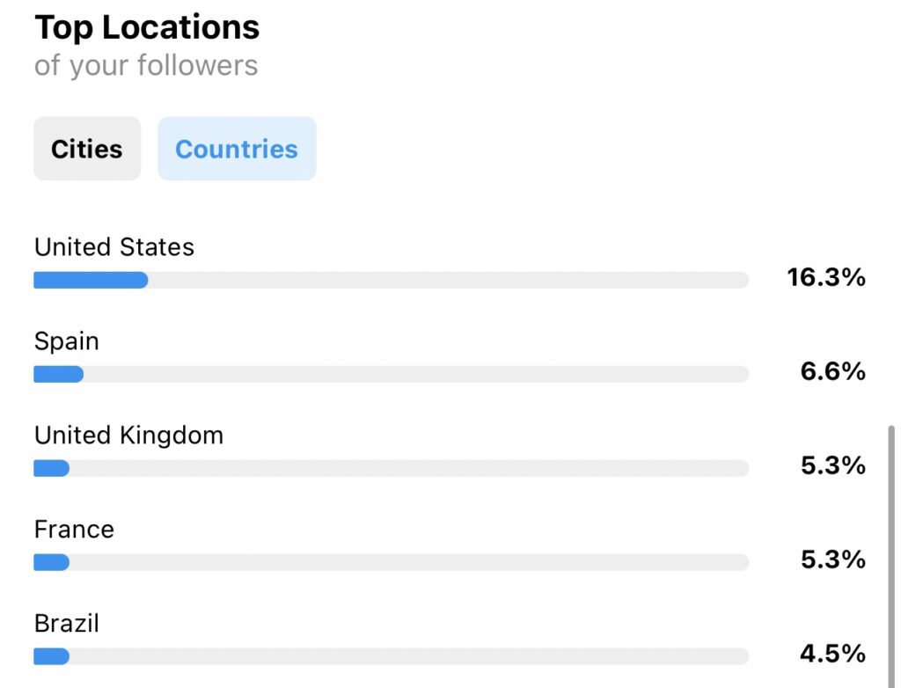Click the Spain follower bar
This screenshot has width=901, height=688.
pyautogui.click(x=392, y=374)
